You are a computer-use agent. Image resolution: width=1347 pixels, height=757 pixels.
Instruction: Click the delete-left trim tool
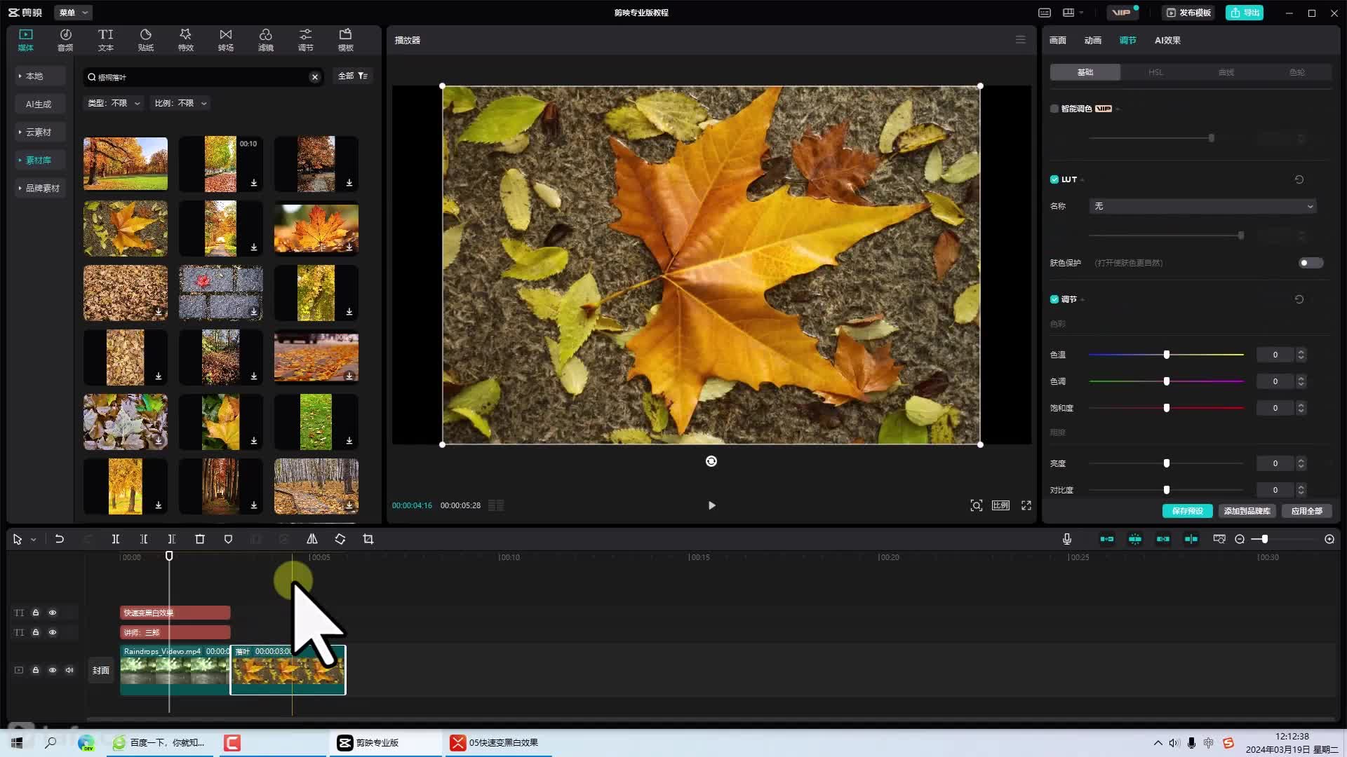click(144, 539)
